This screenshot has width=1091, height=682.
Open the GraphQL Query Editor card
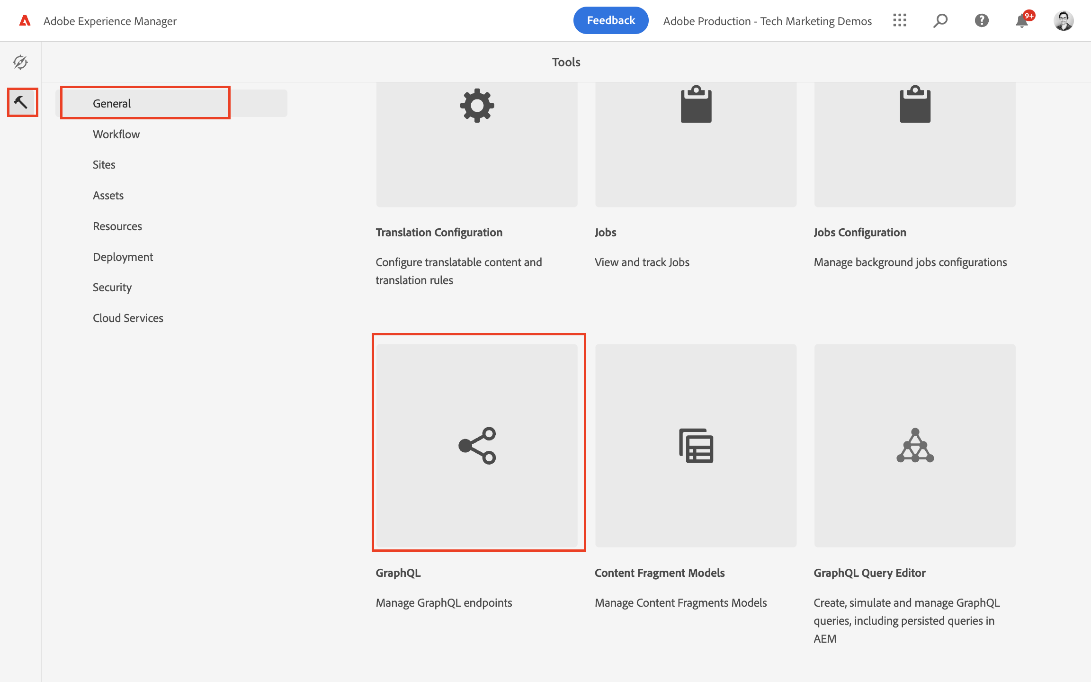click(x=914, y=445)
